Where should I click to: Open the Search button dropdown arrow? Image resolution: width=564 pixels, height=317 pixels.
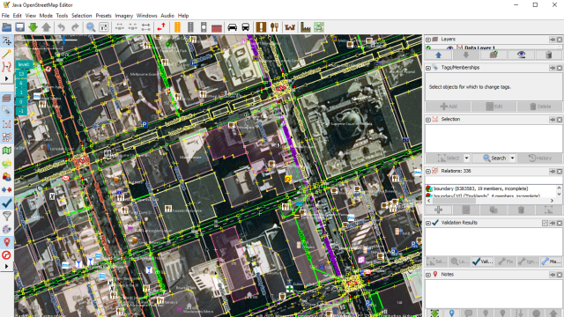512,158
